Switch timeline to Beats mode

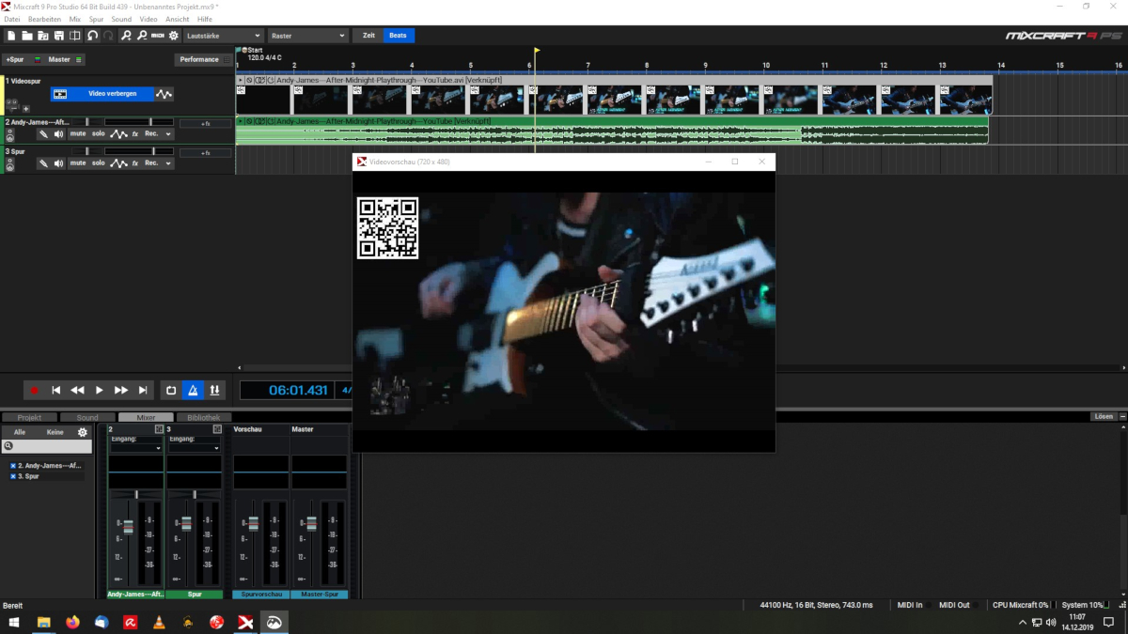[x=399, y=36]
